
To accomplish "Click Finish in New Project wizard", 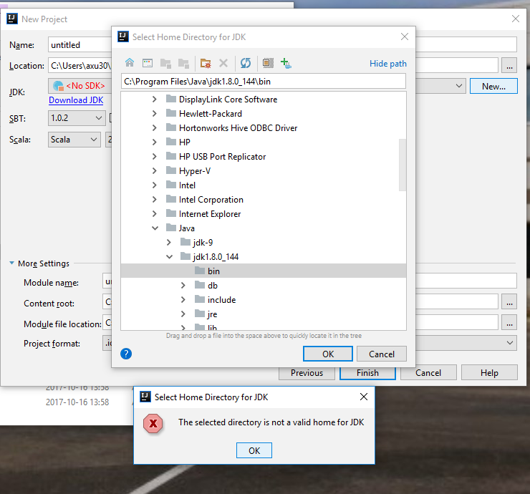I will pyautogui.click(x=367, y=373).
